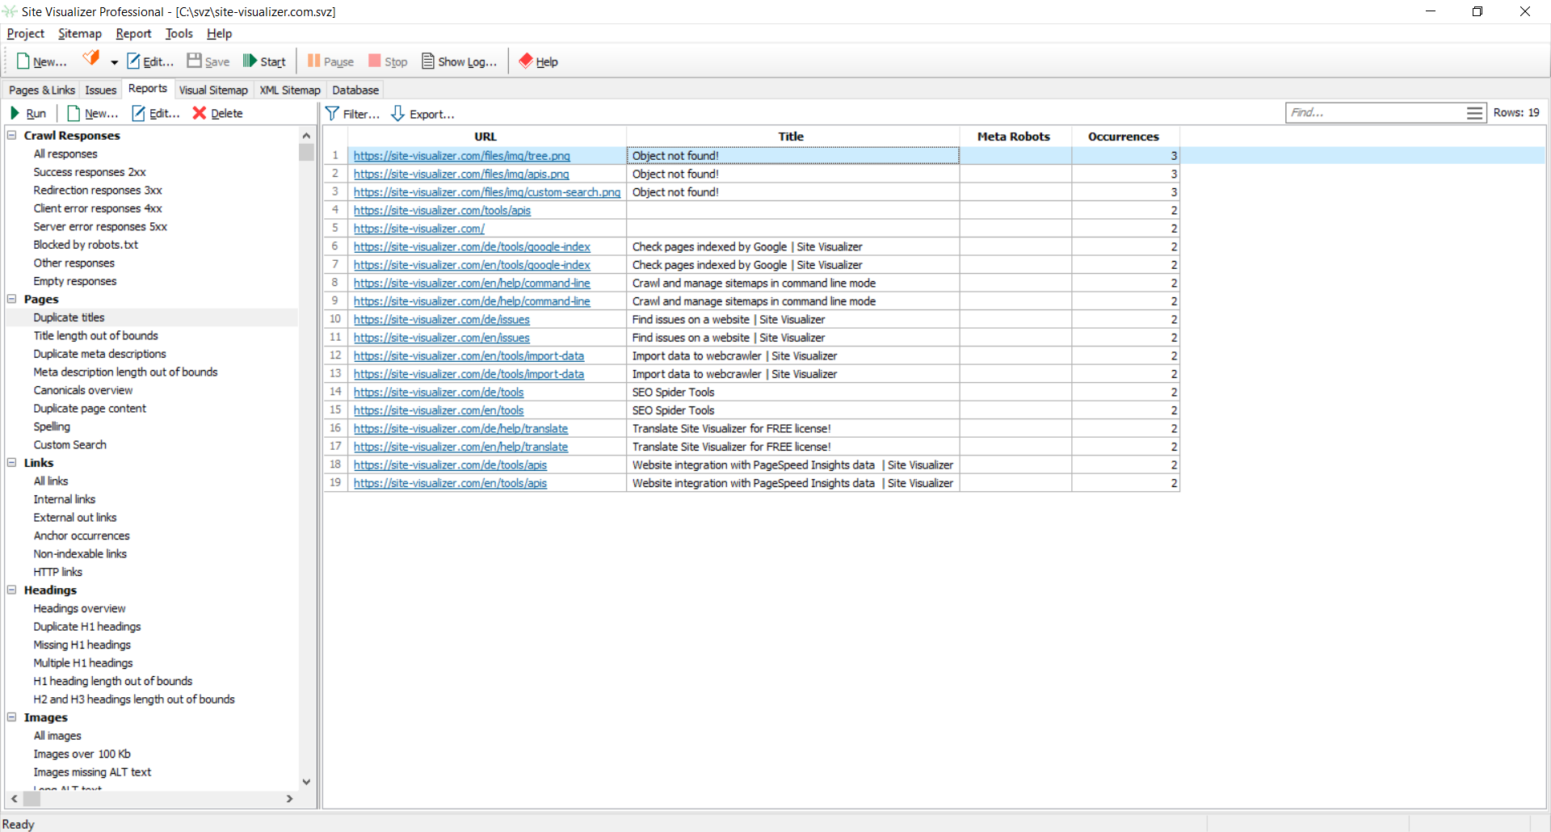1551x832 pixels.
Task: Open the Show Log window
Action: pyautogui.click(x=459, y=61)
